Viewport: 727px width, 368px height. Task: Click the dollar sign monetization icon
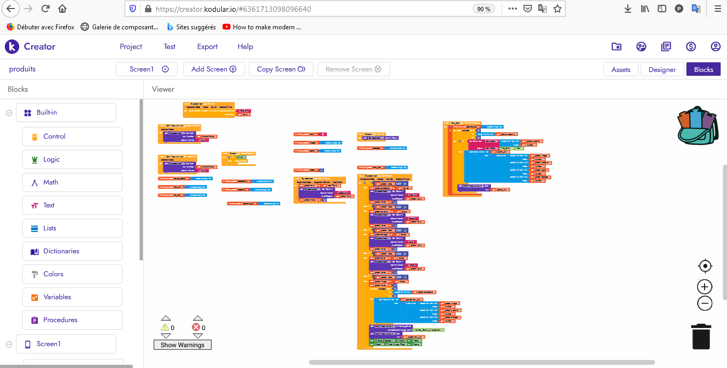691,46
